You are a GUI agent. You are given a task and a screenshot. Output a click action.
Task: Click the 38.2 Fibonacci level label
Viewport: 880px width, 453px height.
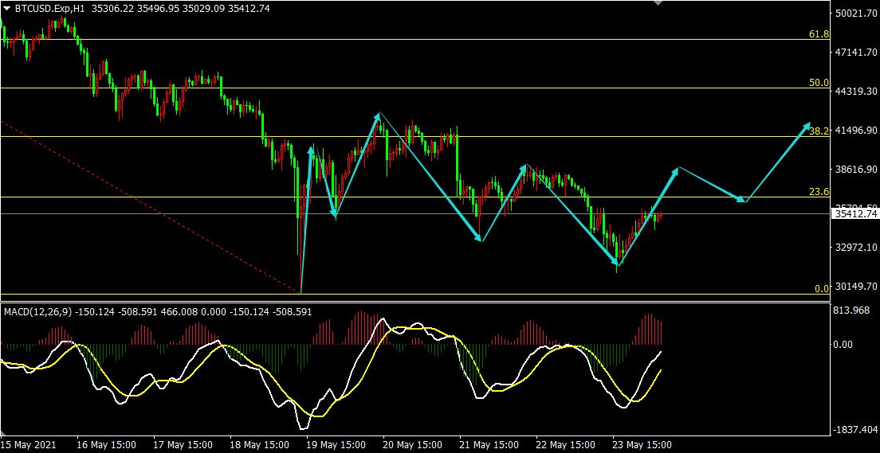coord(819,131)
